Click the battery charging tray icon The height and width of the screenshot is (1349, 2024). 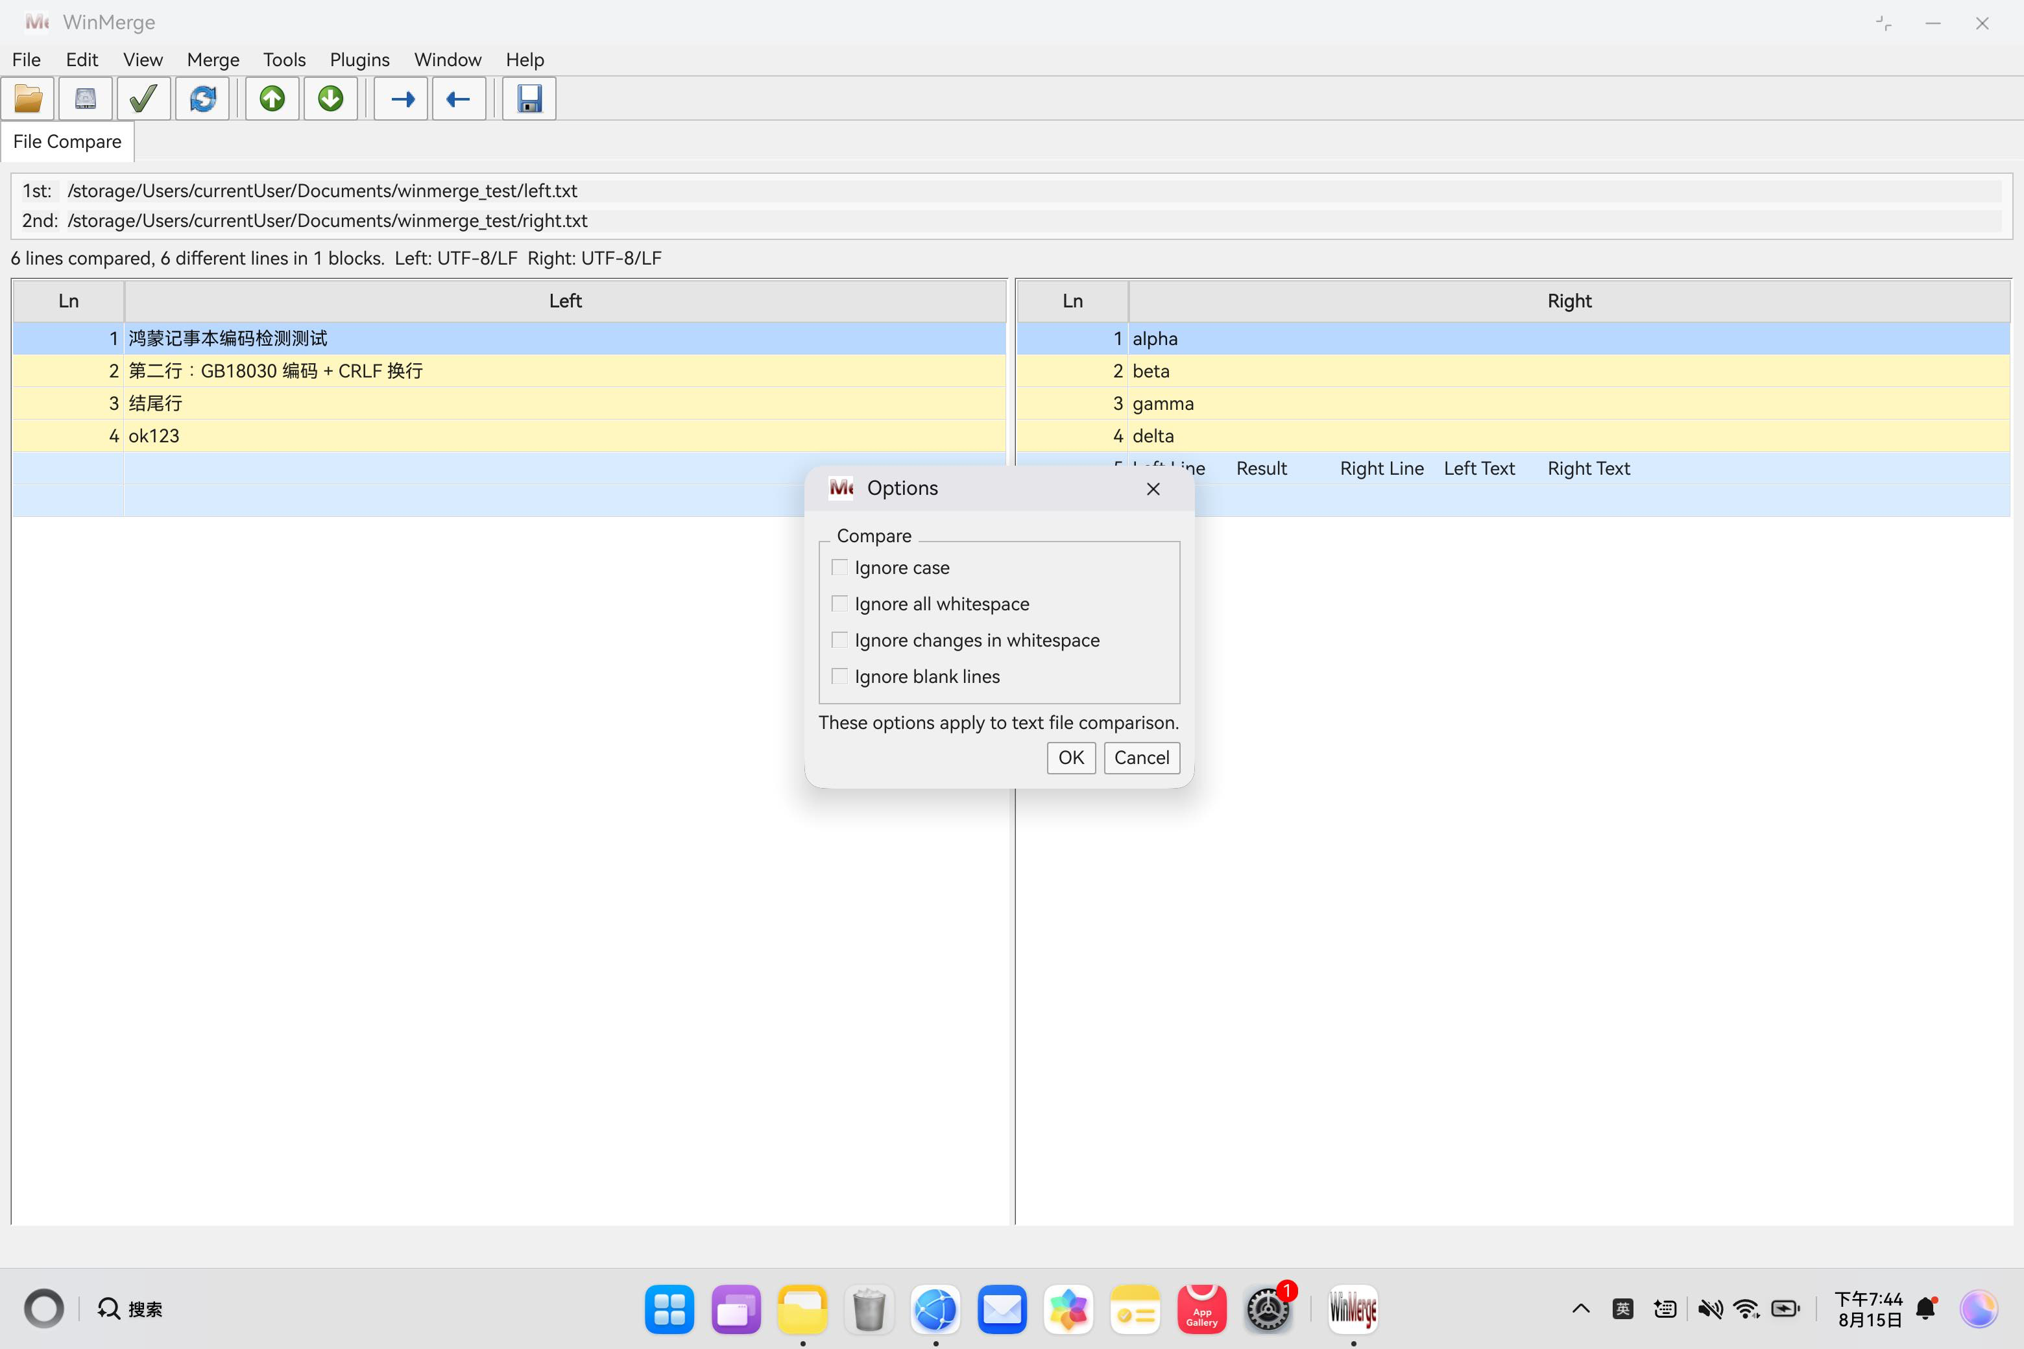(1786, 1309)
